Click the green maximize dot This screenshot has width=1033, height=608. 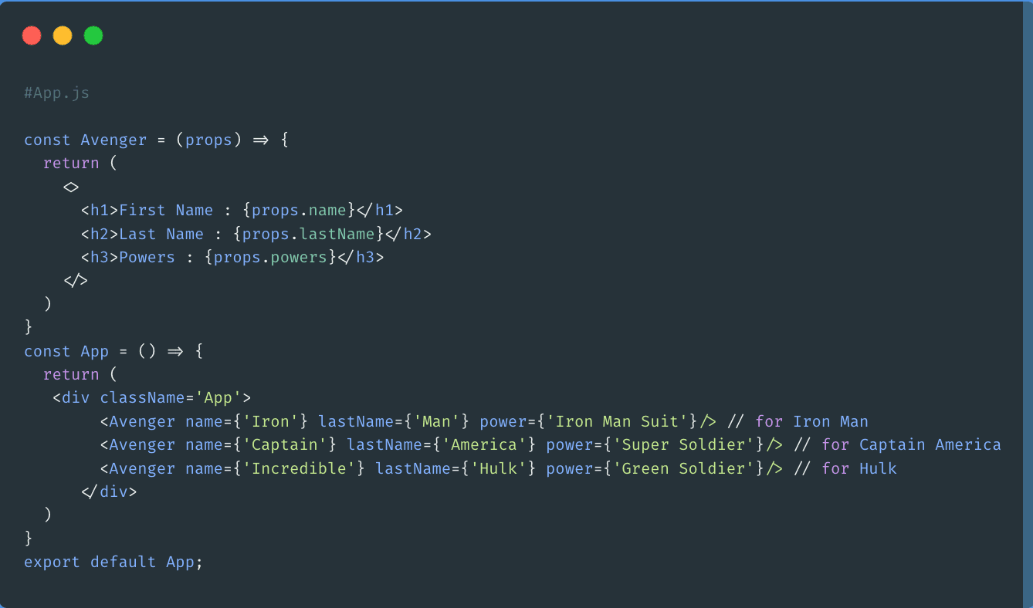click(x=93, y=35)
